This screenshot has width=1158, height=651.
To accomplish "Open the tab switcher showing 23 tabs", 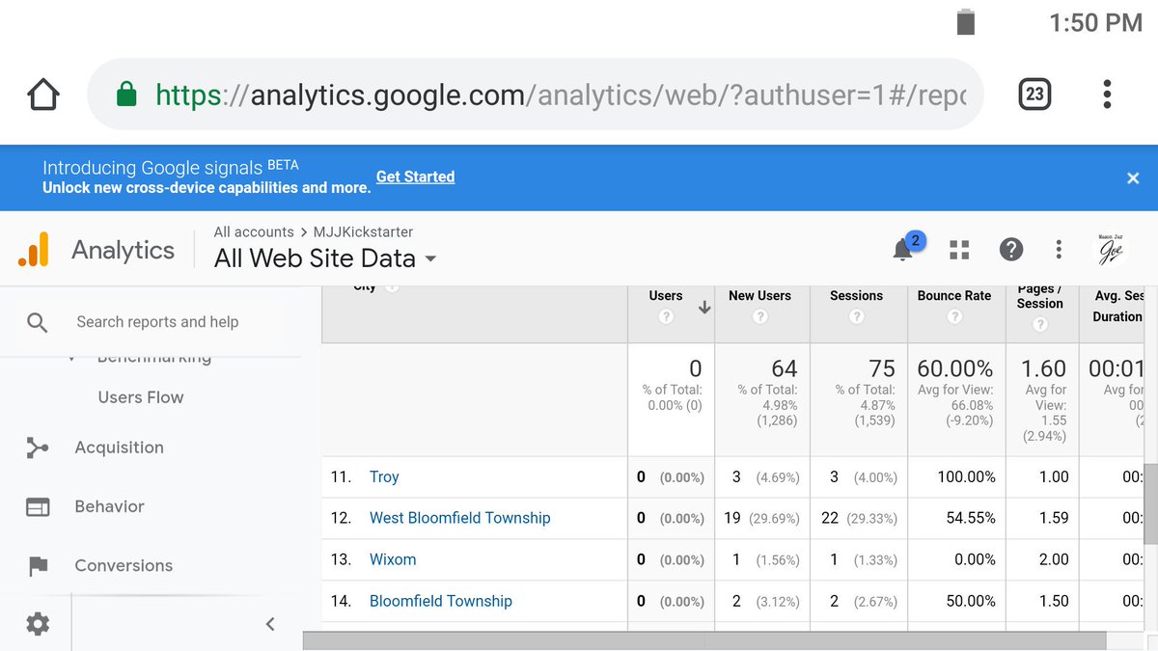I will (x=1034, y=94).
